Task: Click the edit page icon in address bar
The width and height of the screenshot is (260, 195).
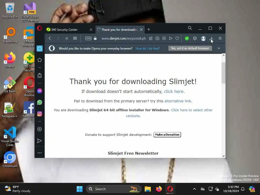Action: click(x=151, y=38)
